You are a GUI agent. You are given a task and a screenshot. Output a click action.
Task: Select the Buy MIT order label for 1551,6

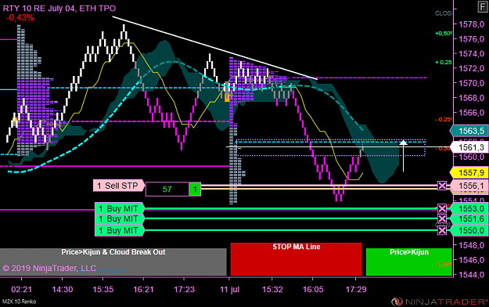click(120, 219)
